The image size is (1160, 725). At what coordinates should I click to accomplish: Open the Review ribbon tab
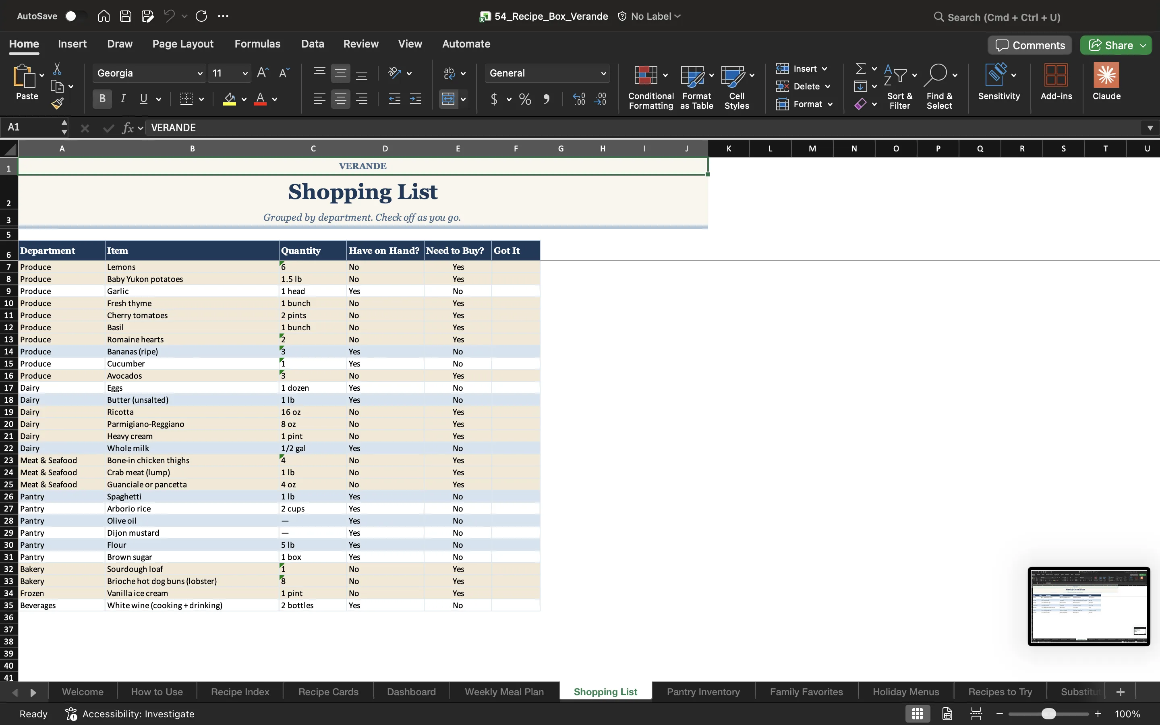[x=361, y=44]
